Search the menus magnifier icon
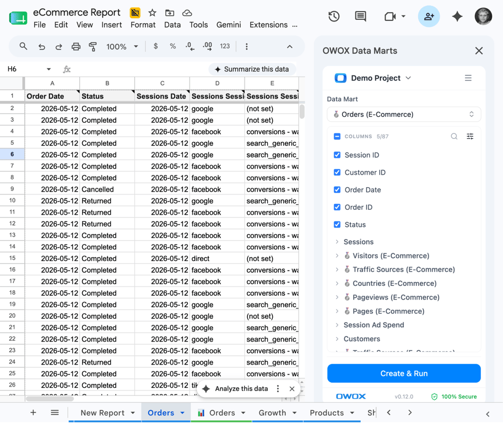503x423 pixels. (x=23, y=46)
